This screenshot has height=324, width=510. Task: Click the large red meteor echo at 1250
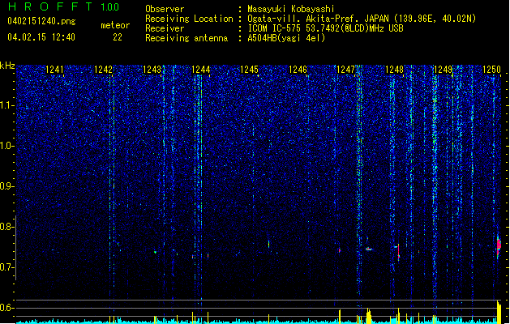pos(499,247)
